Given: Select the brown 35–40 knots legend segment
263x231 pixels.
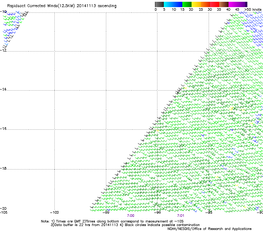Looking at the screenshot, I should click(x=224, y=4).
